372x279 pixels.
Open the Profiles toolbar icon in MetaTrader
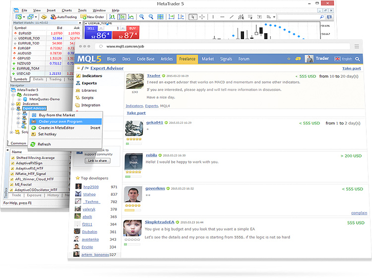point(30,17)
